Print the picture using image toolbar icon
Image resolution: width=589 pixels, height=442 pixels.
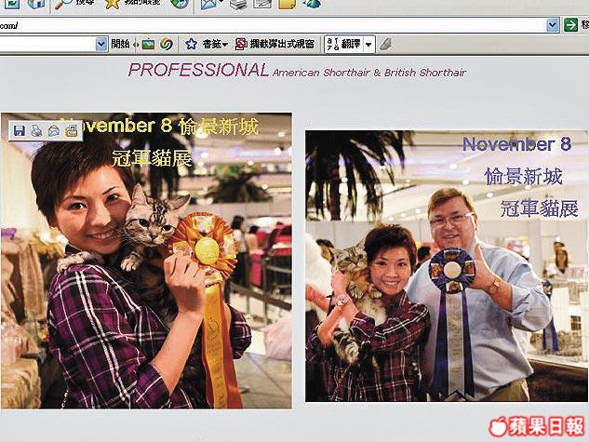pos(36,131)
